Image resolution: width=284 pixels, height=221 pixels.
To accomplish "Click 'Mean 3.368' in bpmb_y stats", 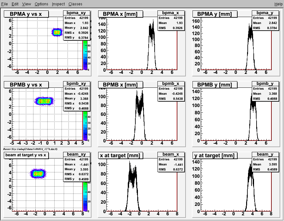I will pyautogui.click(x=265, y=94).
